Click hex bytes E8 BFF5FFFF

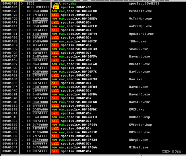pyautogui.click(x=37, y=106)
